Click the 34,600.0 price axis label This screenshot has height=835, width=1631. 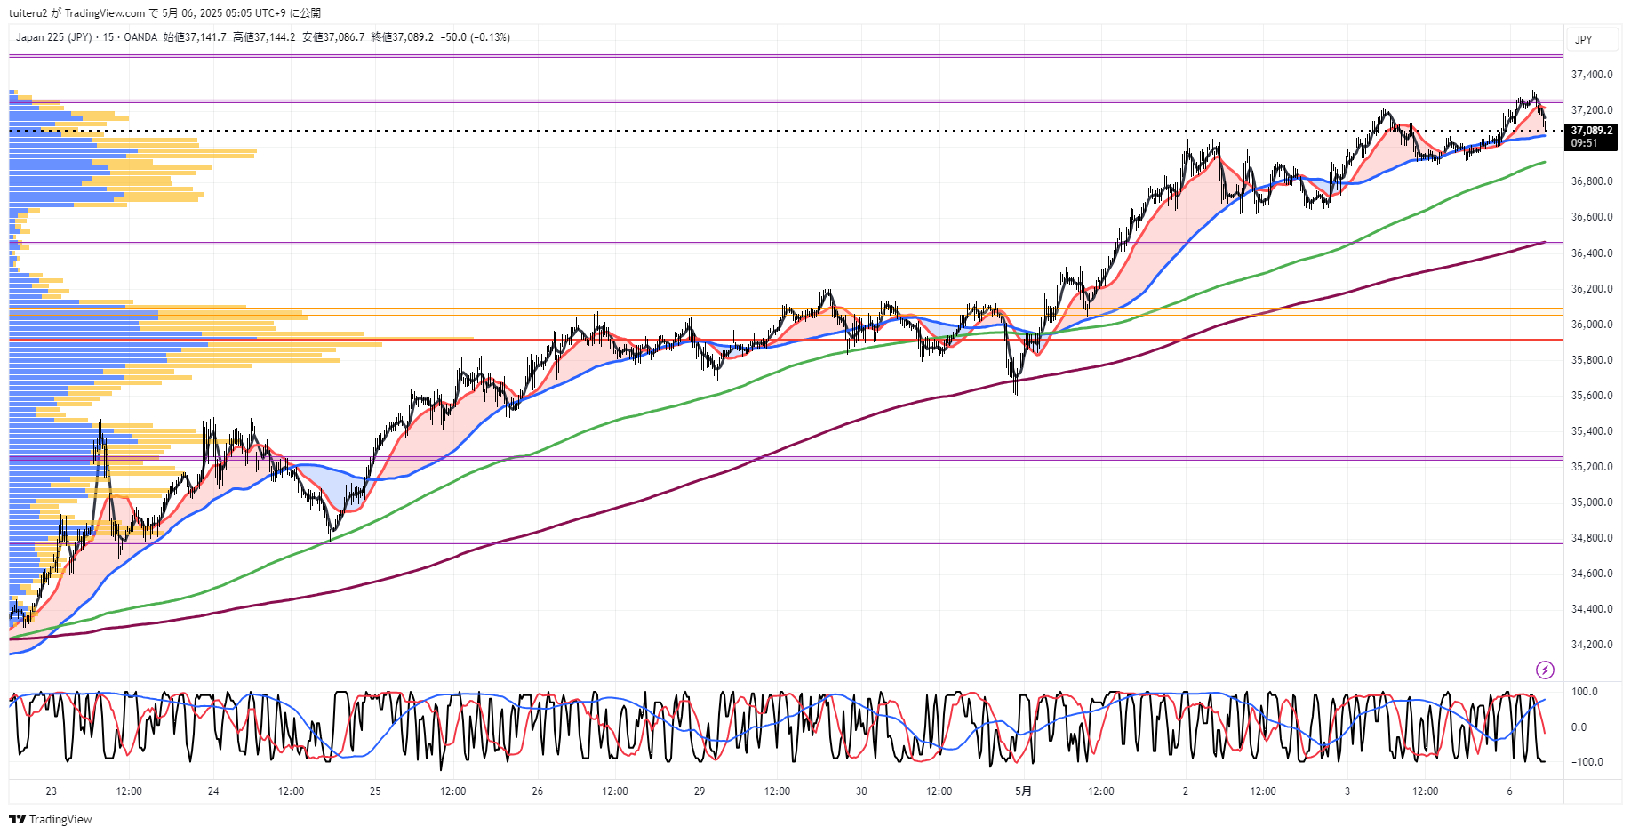click(1592, 574)
